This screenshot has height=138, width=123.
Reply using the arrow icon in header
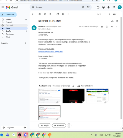click(x=112, y=26)
